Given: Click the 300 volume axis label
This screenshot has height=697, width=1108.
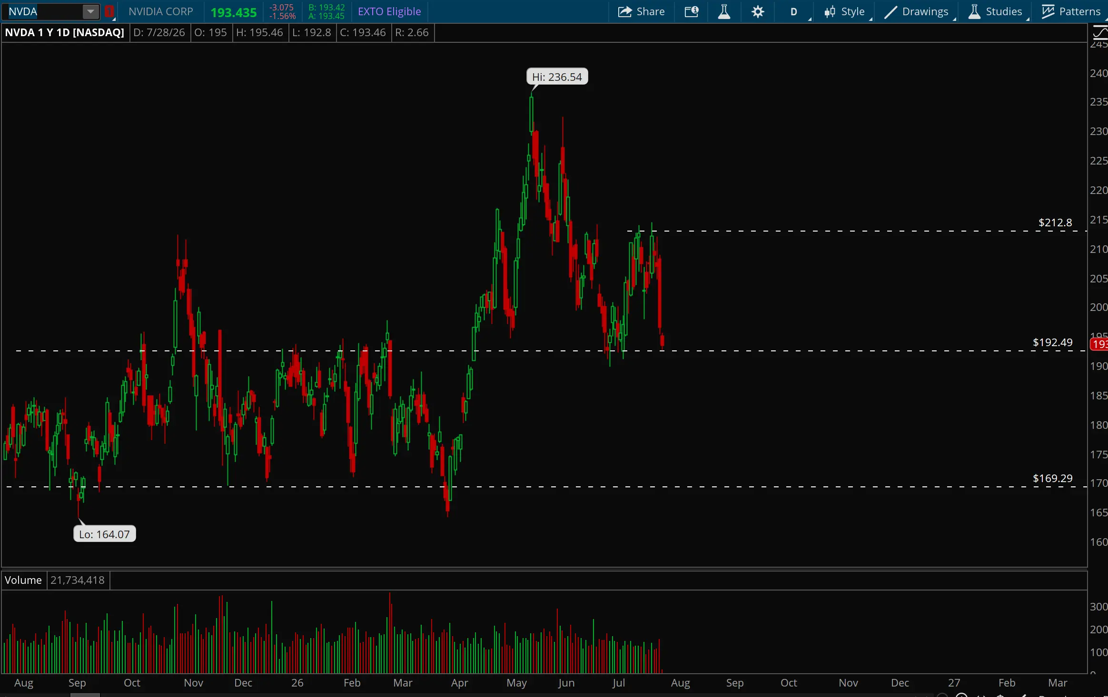Looking at the screenshot, I should point(1098,607).
